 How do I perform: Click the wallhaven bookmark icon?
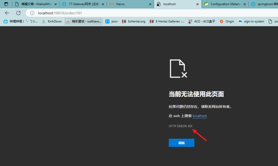point(68,21)
